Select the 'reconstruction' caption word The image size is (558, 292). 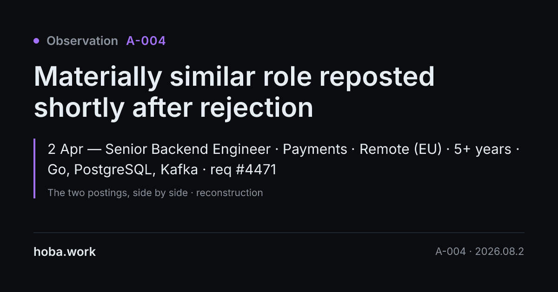pos(229,193)
